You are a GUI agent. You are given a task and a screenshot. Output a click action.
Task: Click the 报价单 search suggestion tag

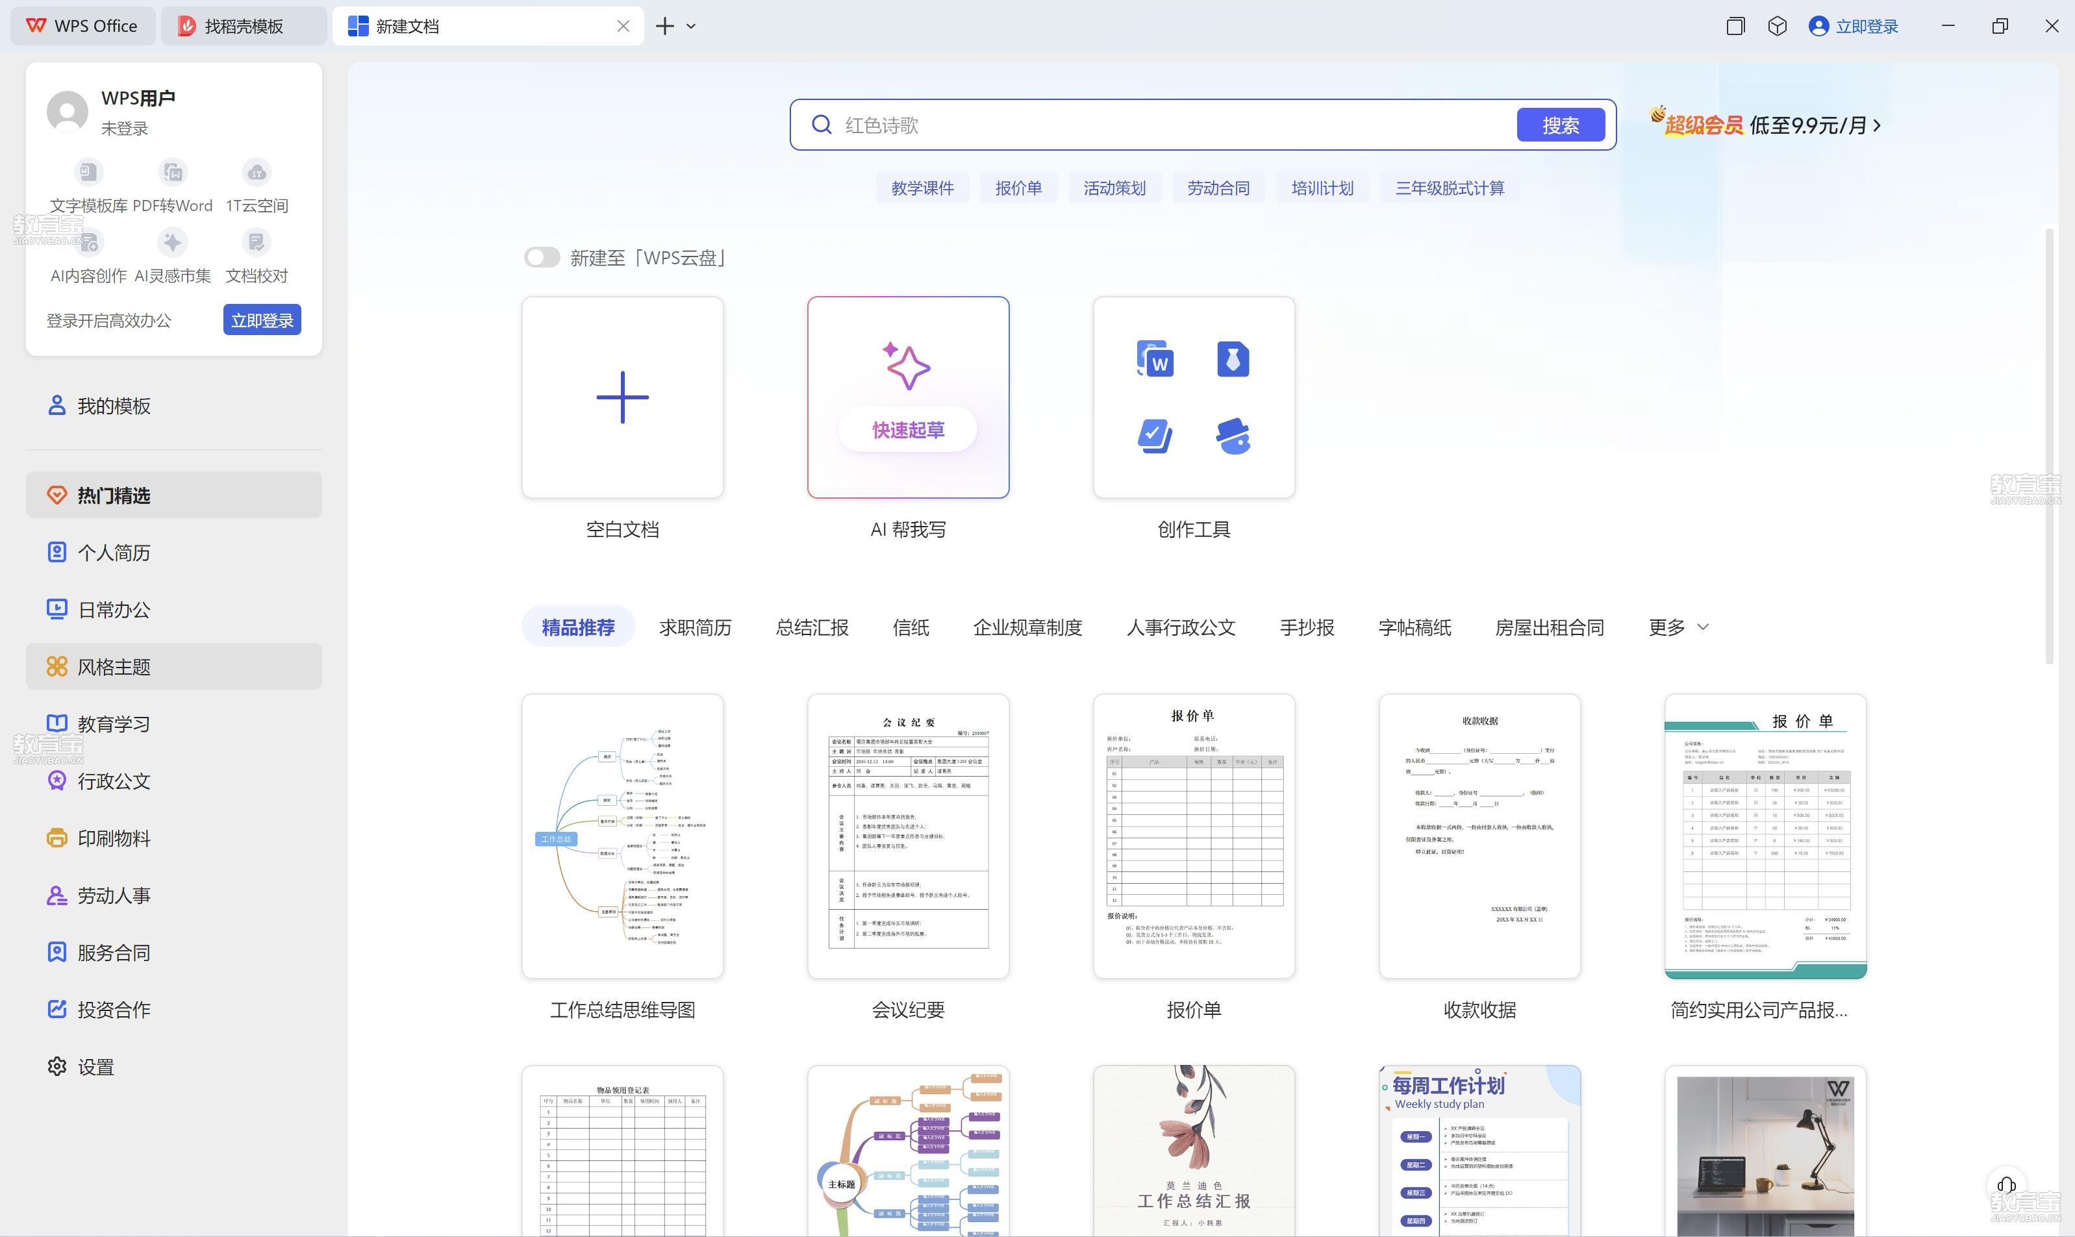point(1018,188)
